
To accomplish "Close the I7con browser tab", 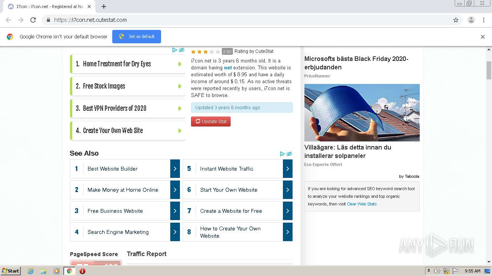I will coord(89,7).
